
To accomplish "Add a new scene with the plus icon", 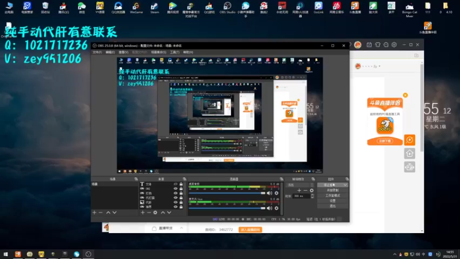I will (x=94, y=212).
